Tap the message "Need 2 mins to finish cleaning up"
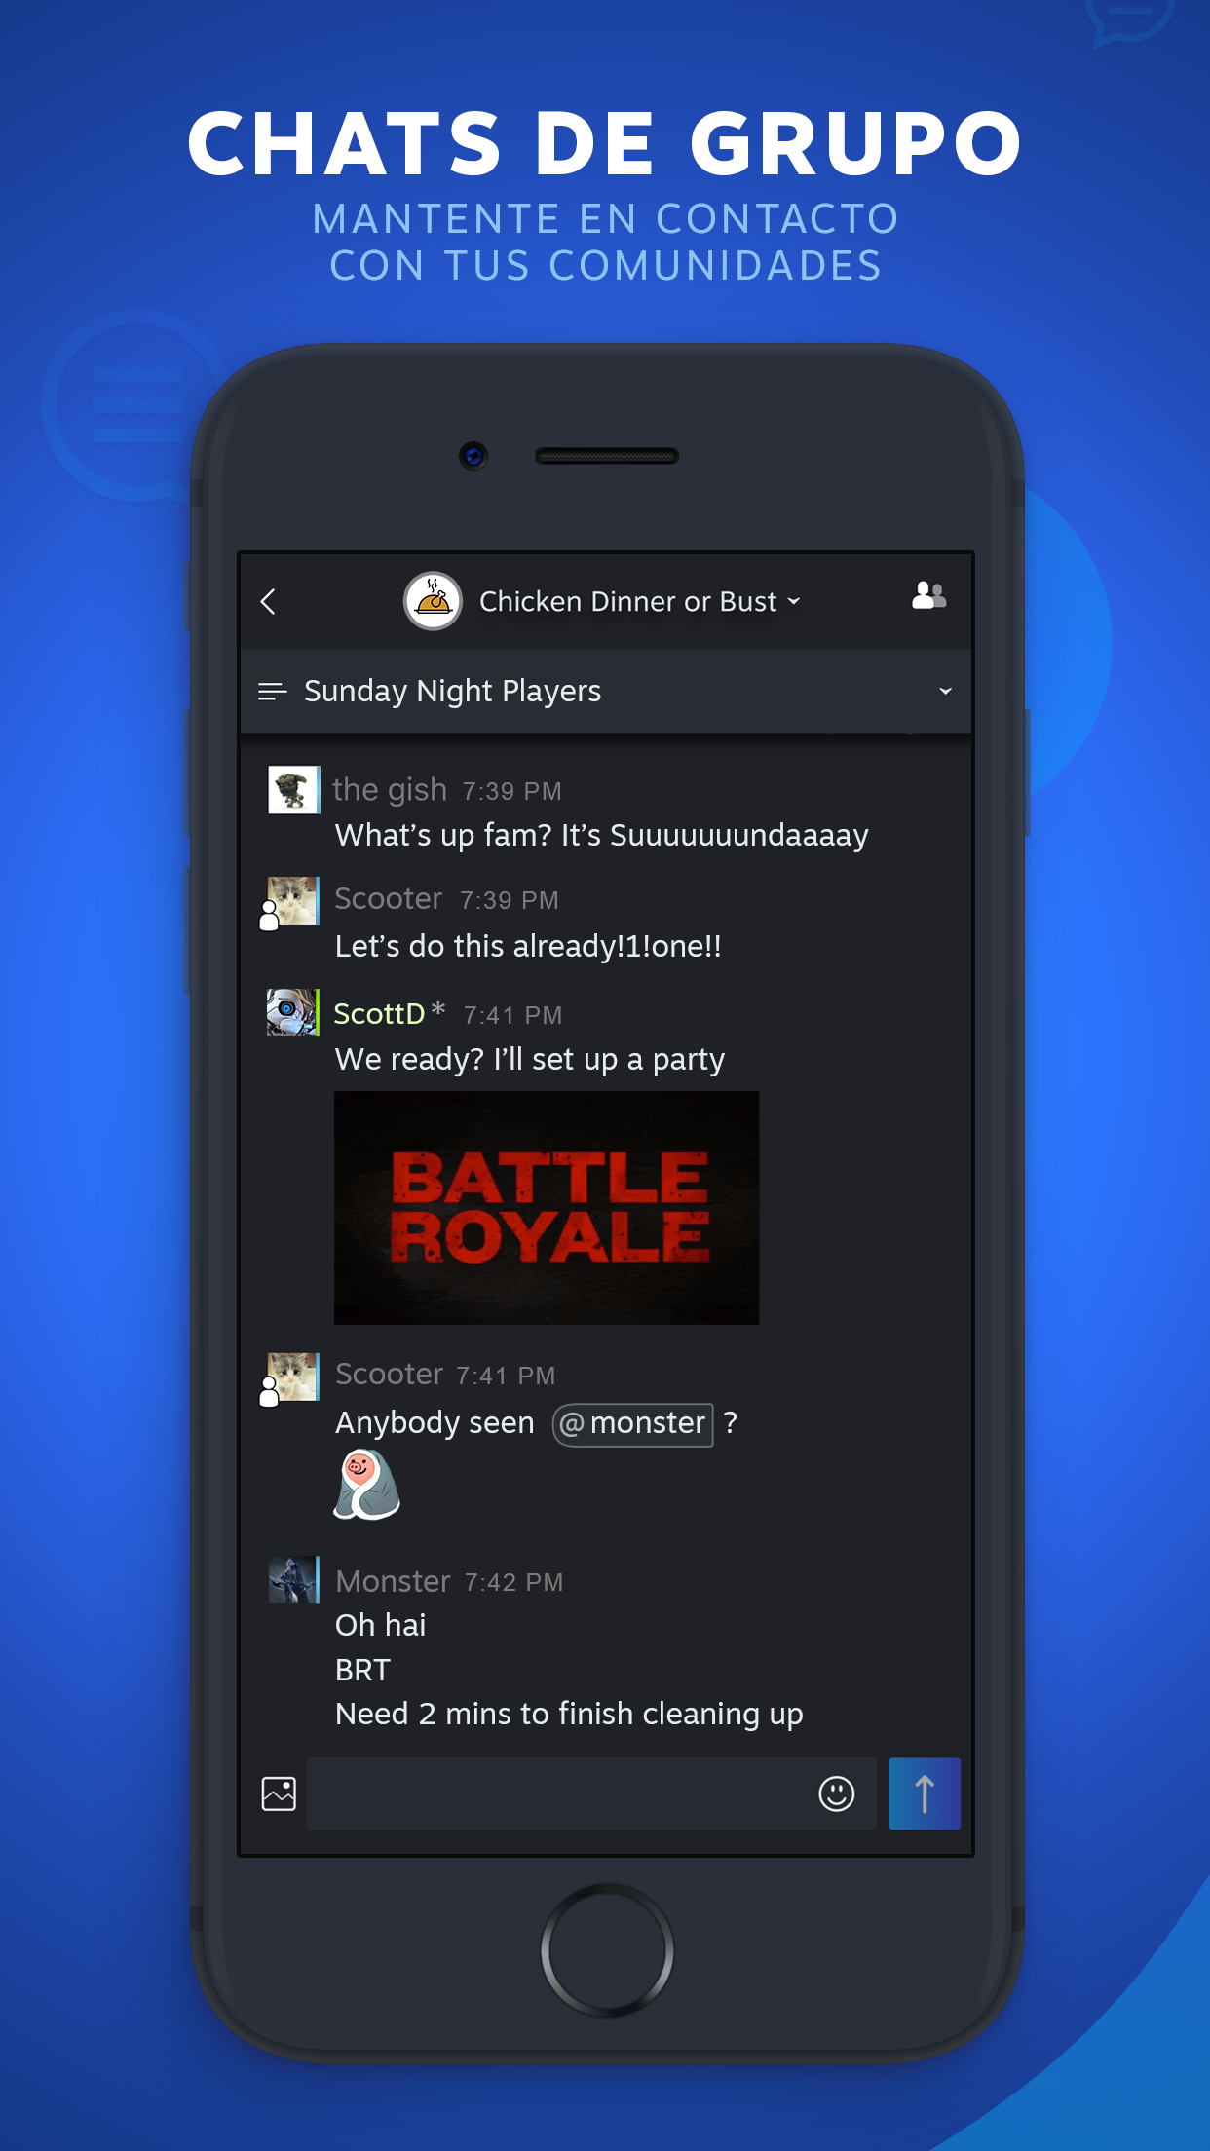1210x2151 pixels. click(x=569, y=1714)
